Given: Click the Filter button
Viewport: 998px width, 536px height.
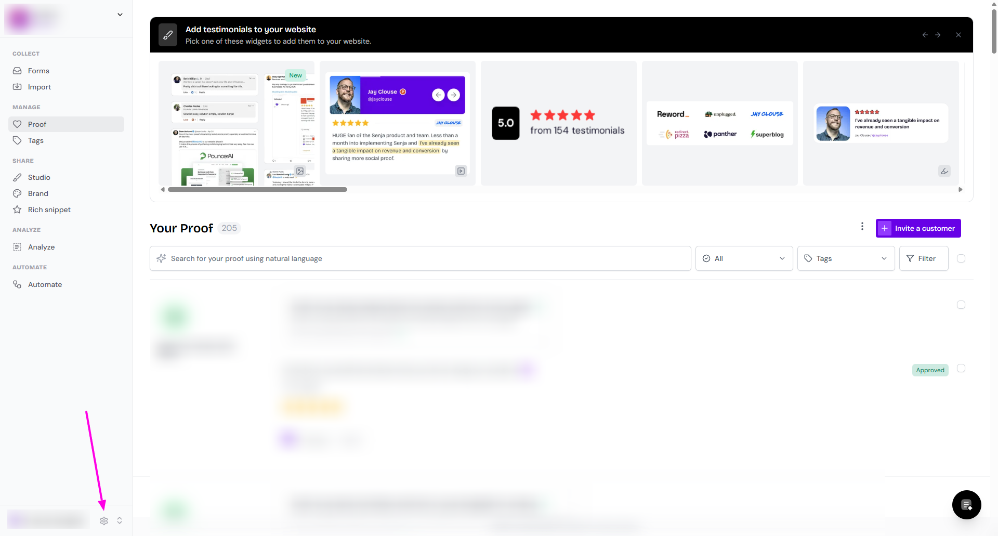Looking at the screenshot, I should coord(923,258).
